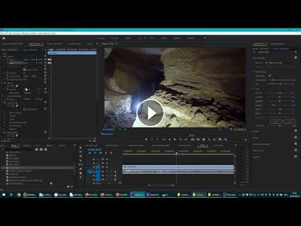Click Go to In point button
This screenshot has height=226, width=301.
164,139
